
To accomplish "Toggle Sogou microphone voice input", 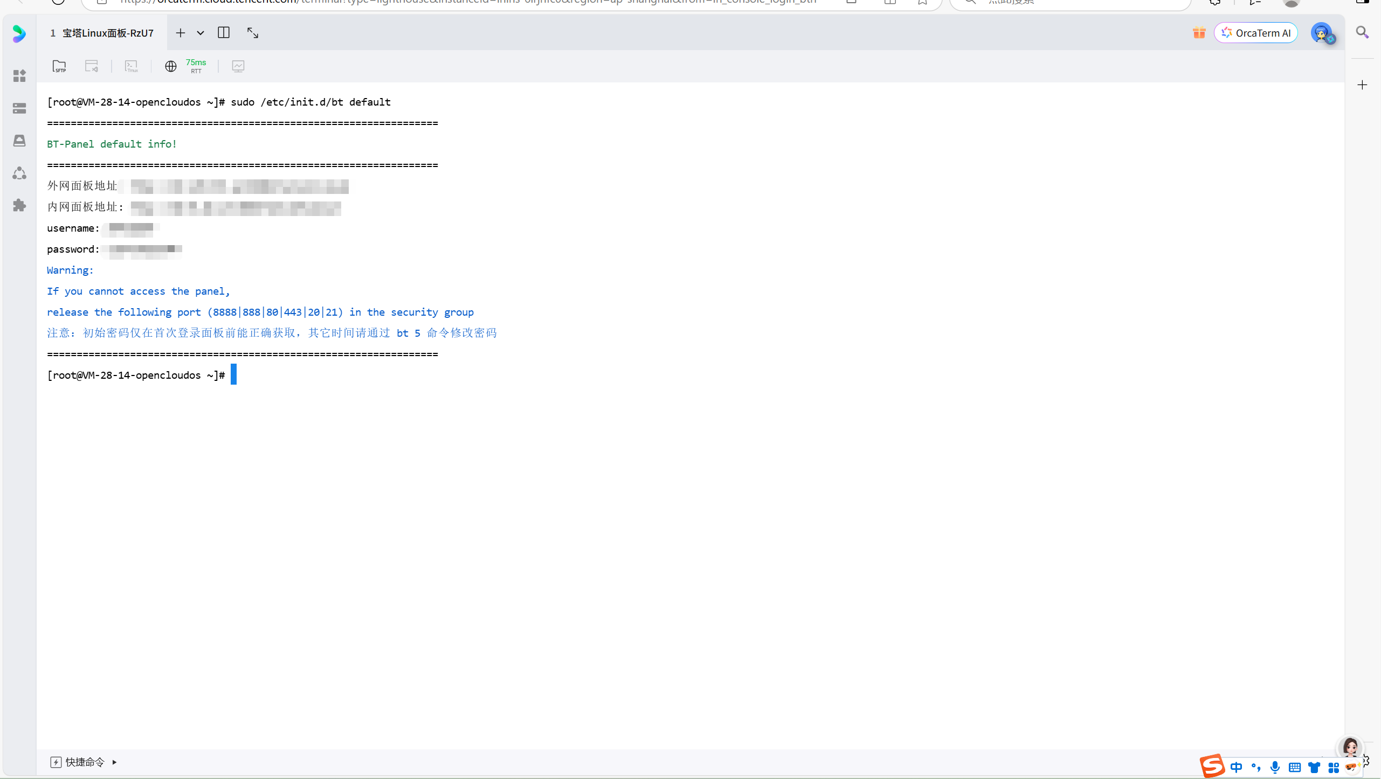I will pyautogui.click(x=1275, y=767).
